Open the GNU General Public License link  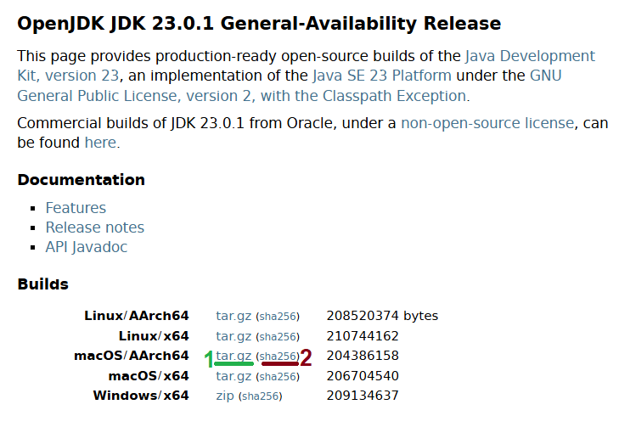click(x=241, y=96)
